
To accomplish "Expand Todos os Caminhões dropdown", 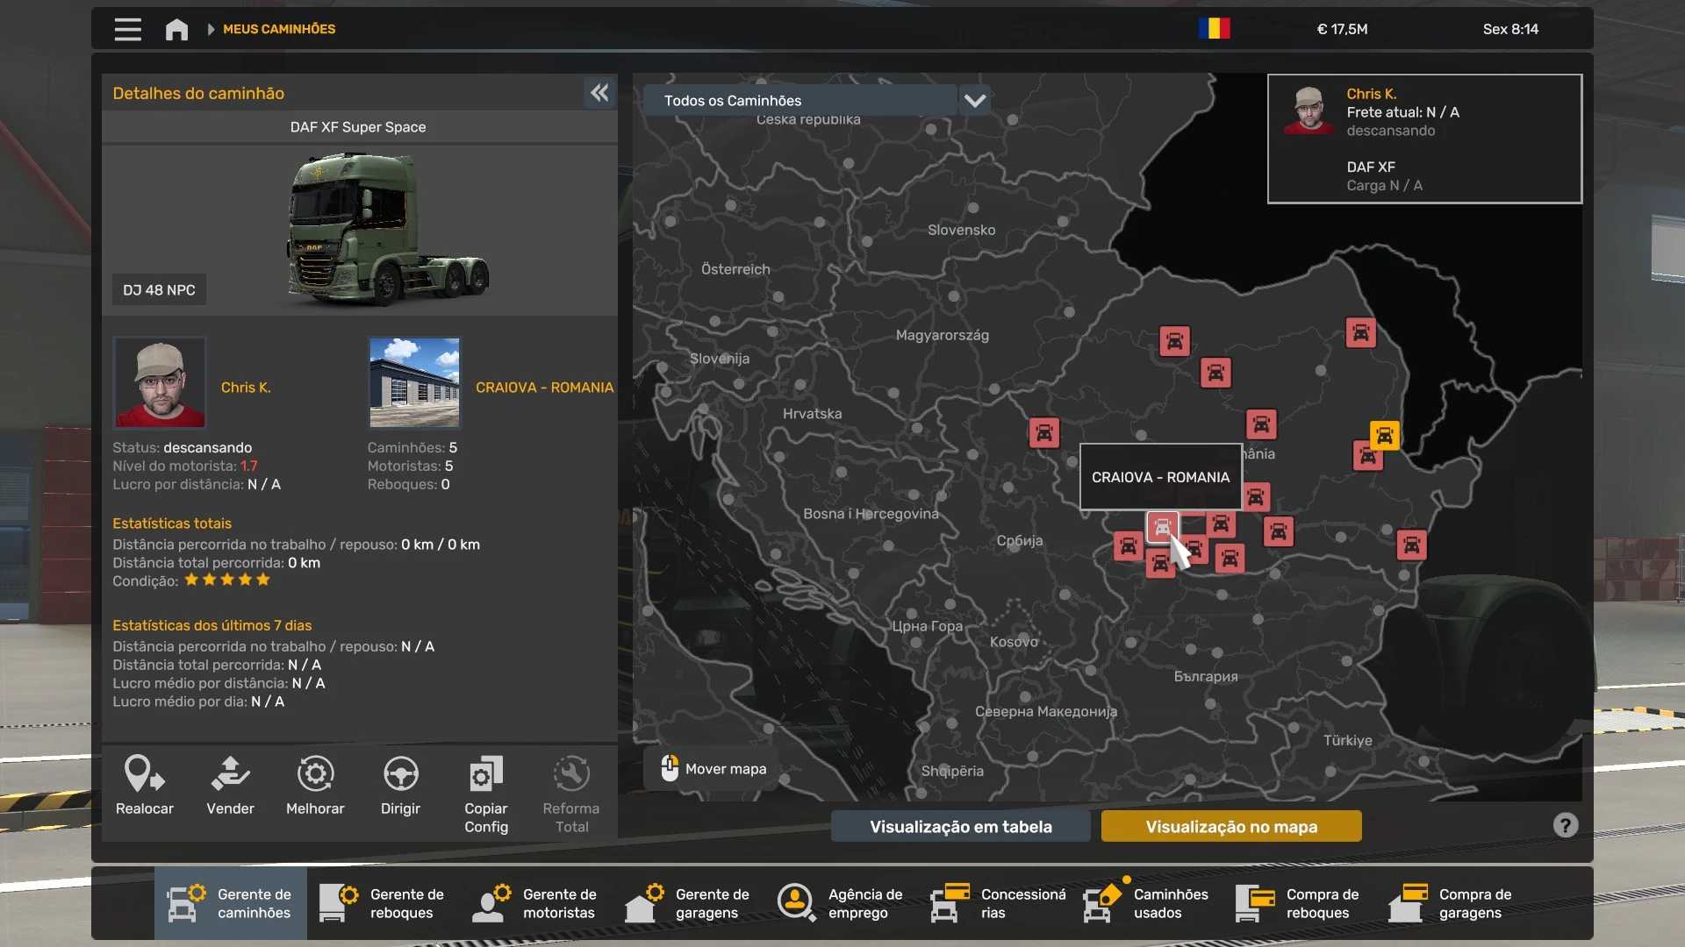I will click(x=974, y=100).
